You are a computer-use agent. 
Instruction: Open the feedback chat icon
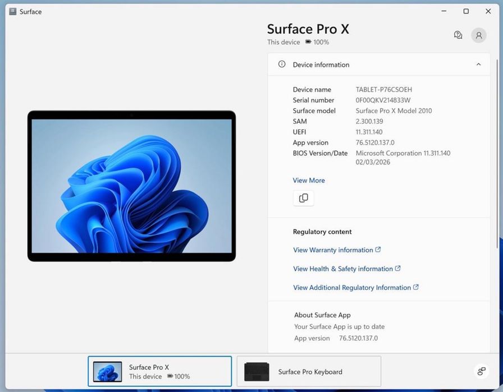click(x=458, y=35)
